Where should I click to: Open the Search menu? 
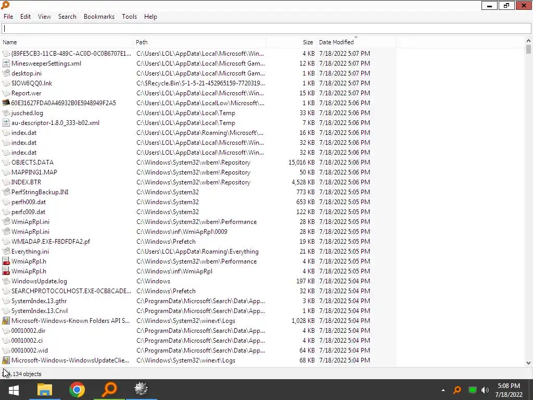[x=67, y=17]
